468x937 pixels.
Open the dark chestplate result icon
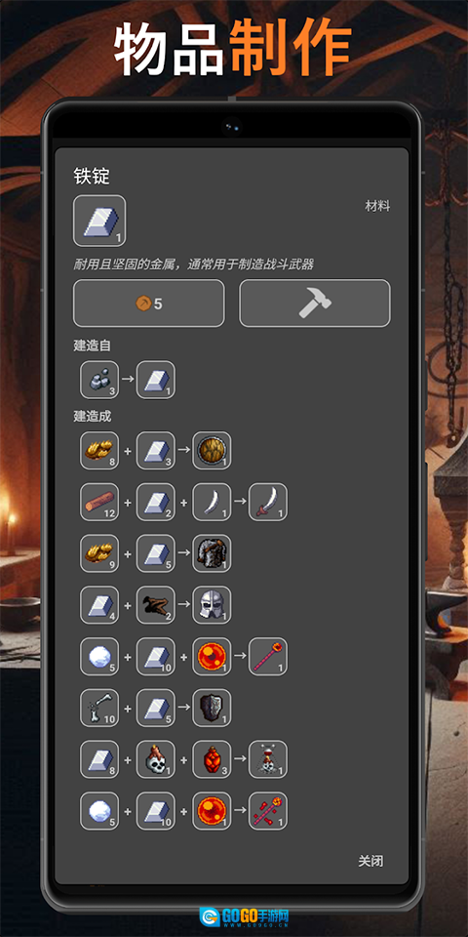[212, 709]
